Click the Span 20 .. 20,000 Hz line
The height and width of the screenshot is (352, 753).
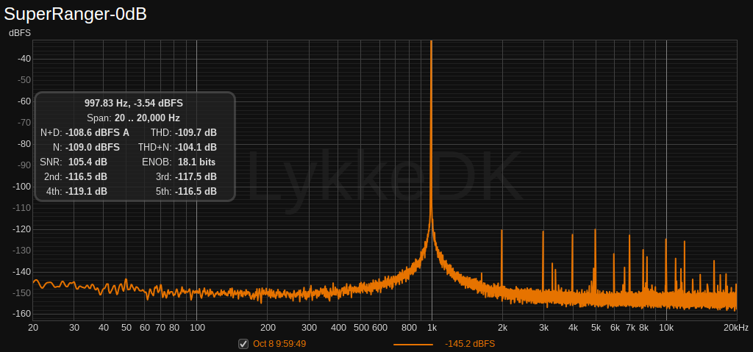click(x=134, y=118)
